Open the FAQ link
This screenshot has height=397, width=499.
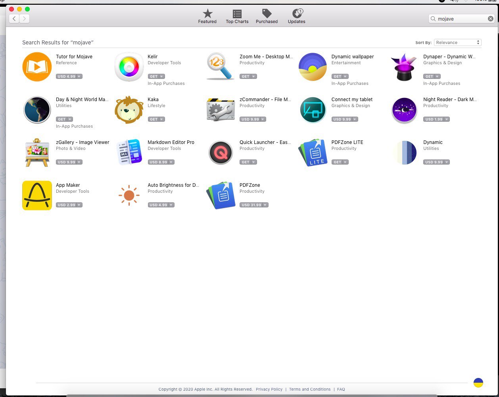coord(341,389)
